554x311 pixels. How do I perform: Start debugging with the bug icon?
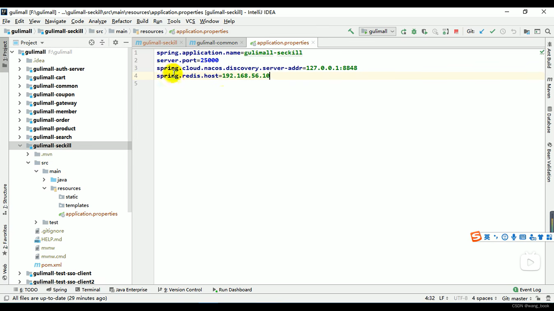(x=414, y=32)
